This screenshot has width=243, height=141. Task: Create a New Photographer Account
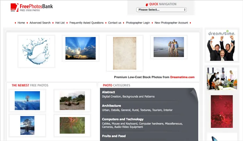171,23
